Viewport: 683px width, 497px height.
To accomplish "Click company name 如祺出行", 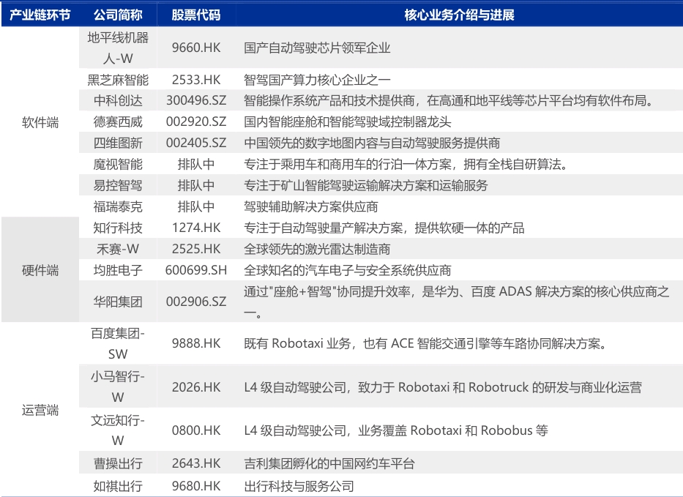I will (118, 486).
